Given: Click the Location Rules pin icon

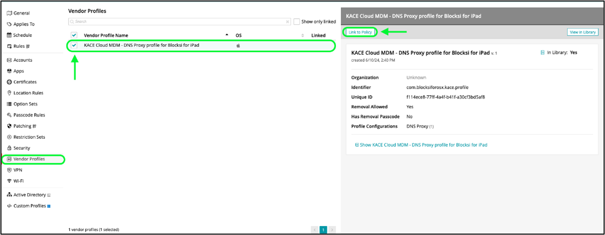Looking at the screenshot, I should coord(9,93).
